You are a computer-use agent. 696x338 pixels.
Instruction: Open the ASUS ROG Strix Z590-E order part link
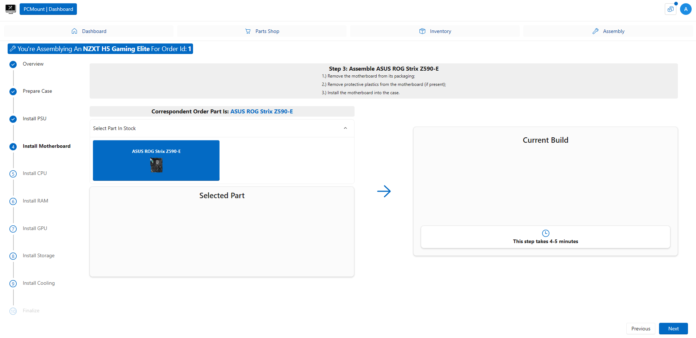pos(262,112)
